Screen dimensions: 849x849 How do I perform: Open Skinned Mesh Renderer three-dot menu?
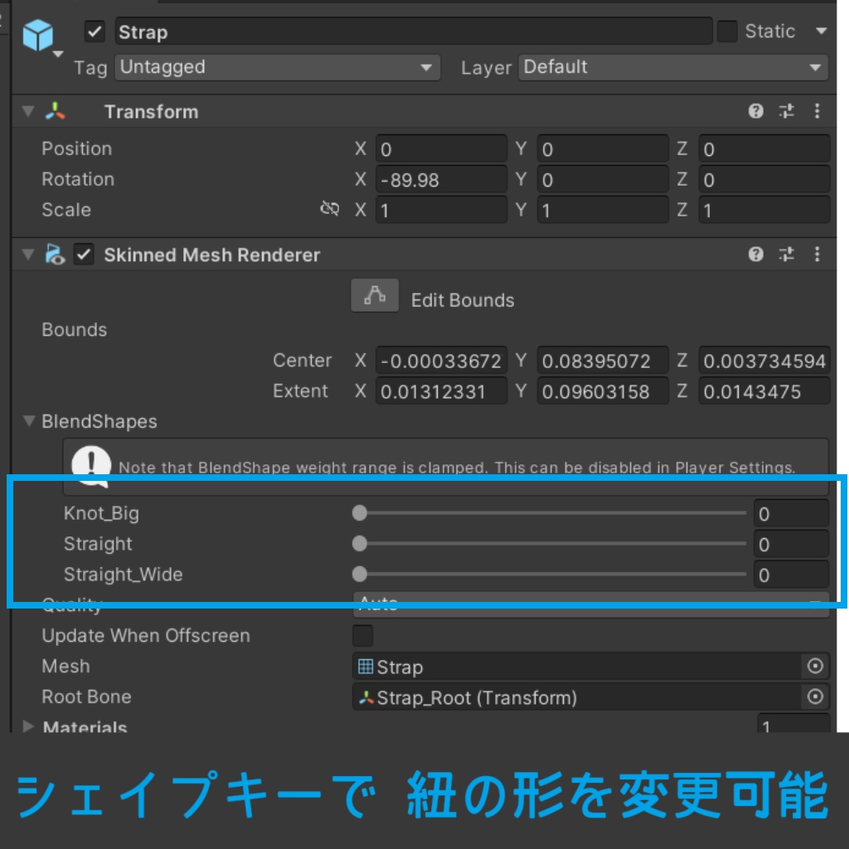click(x=817, y=255)
